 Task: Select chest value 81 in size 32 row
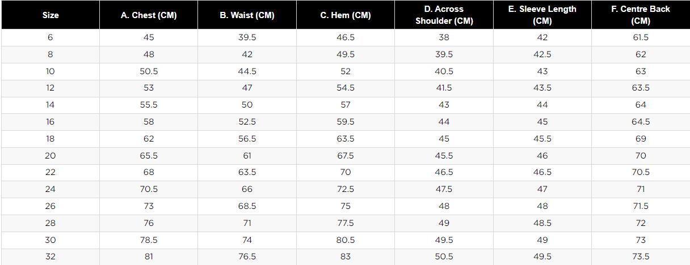[149, 257]
